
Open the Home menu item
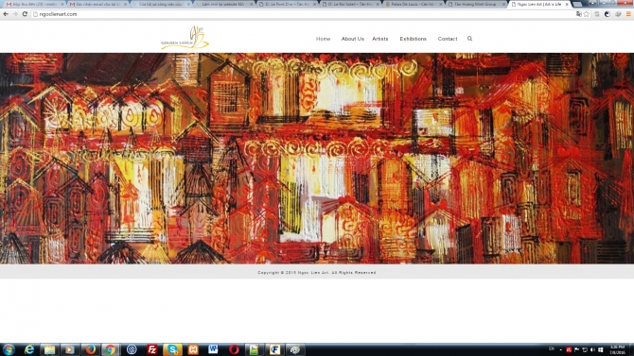pyautogui.click(x=323, y=39)
